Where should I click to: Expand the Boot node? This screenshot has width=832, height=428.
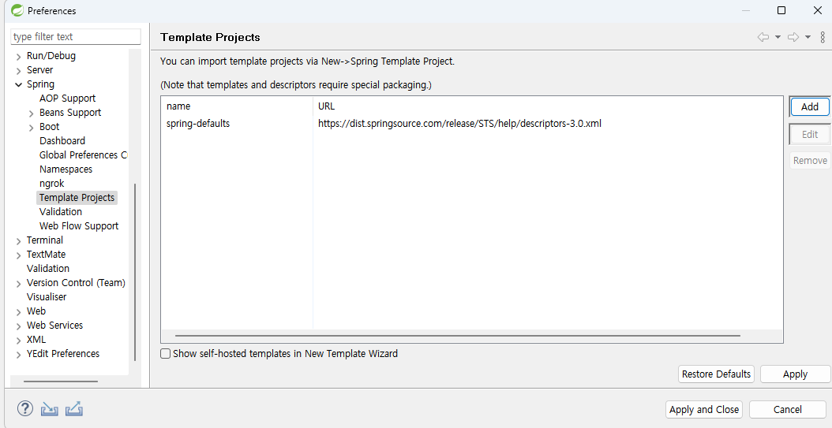[32, 127]
